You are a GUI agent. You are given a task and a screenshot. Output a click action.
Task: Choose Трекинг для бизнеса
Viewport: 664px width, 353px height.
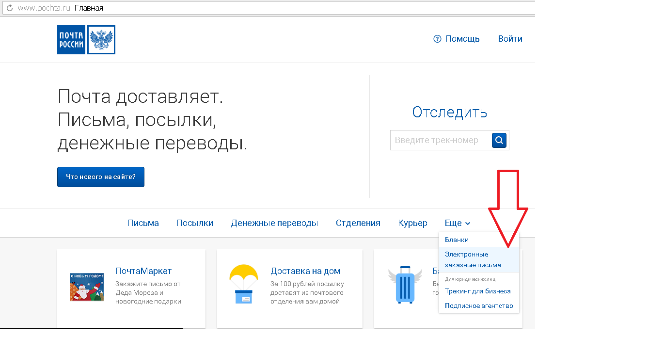[x=479, y=291]
